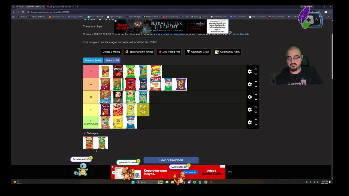
Task: Open the Products tier list templates link
Action: pos(170,34)
